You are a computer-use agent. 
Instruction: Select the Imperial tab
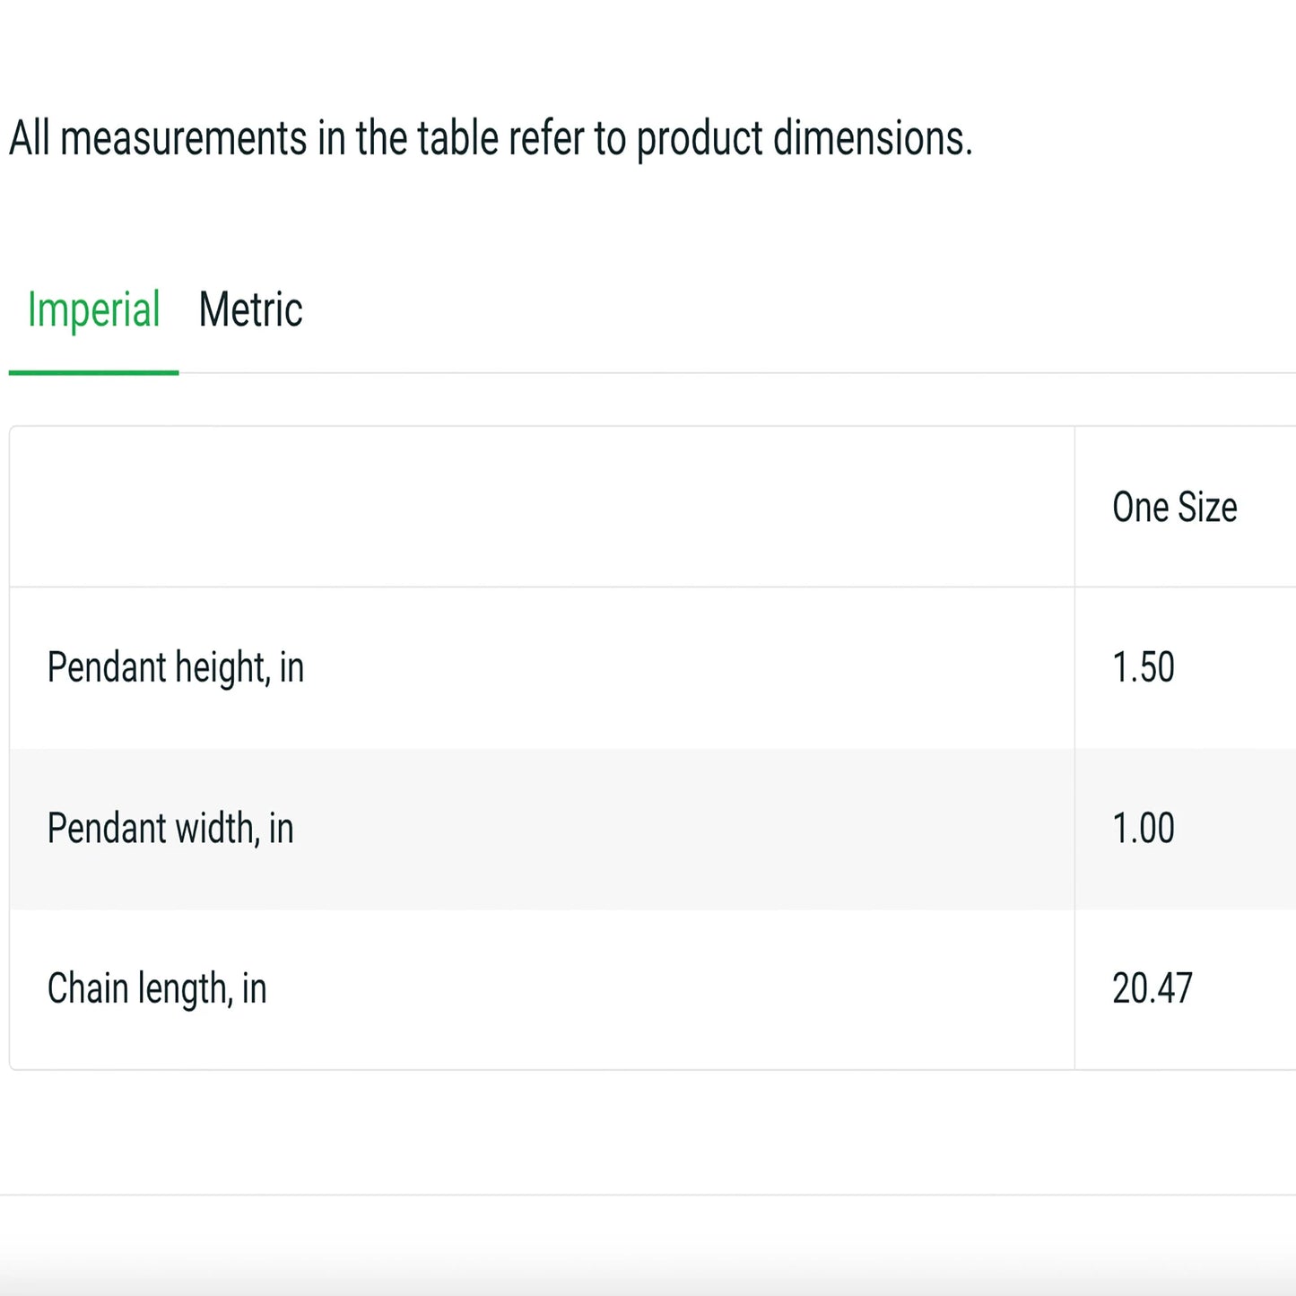click(x=93, y=310)
